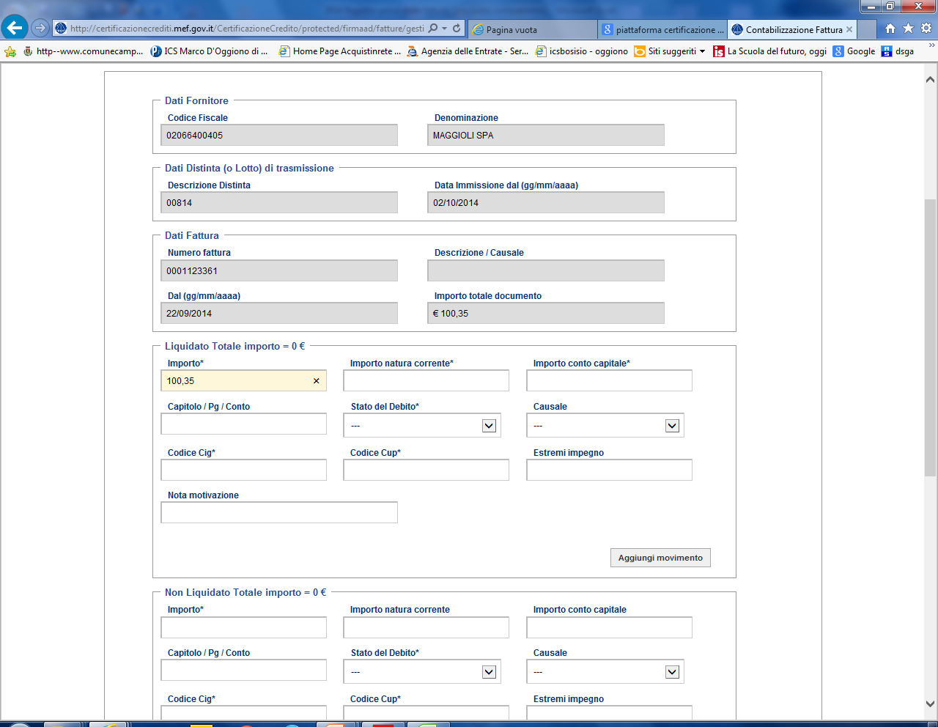
Task: Expand the favorites bar overflow chevron
Action: (931, 47)
